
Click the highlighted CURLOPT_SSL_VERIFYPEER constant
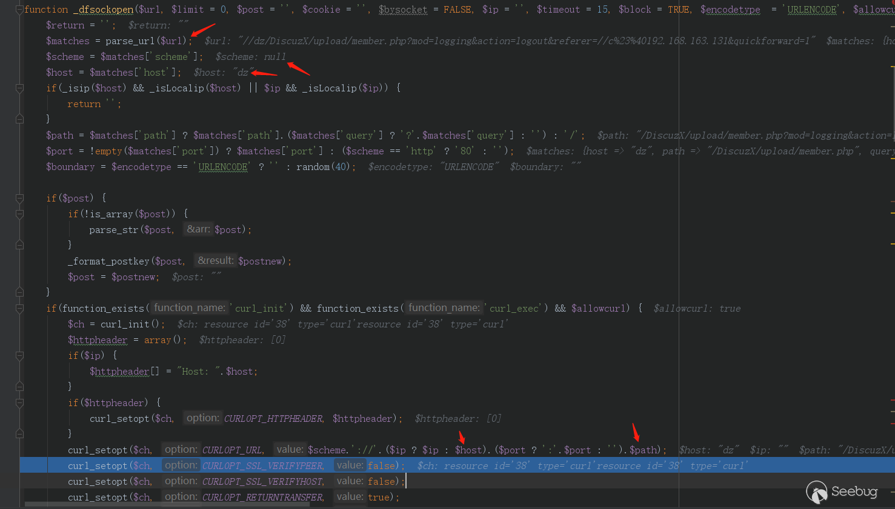coord(262,466)
